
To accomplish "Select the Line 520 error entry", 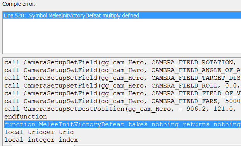I will (x=122, y=15).
